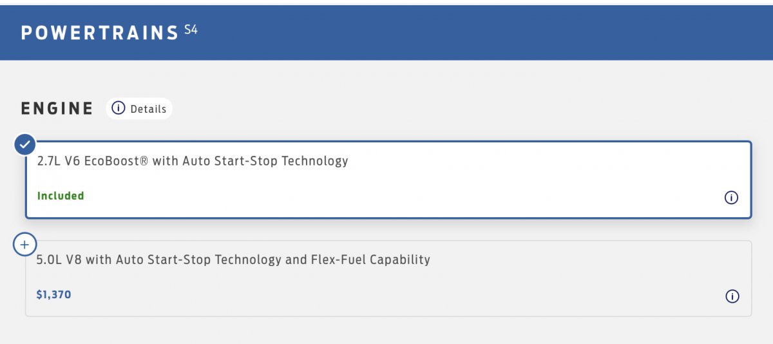Image resolution: width=773 pixels, height=344 pixels.
Task: Click the green Included label
Action: click(61, 196)
